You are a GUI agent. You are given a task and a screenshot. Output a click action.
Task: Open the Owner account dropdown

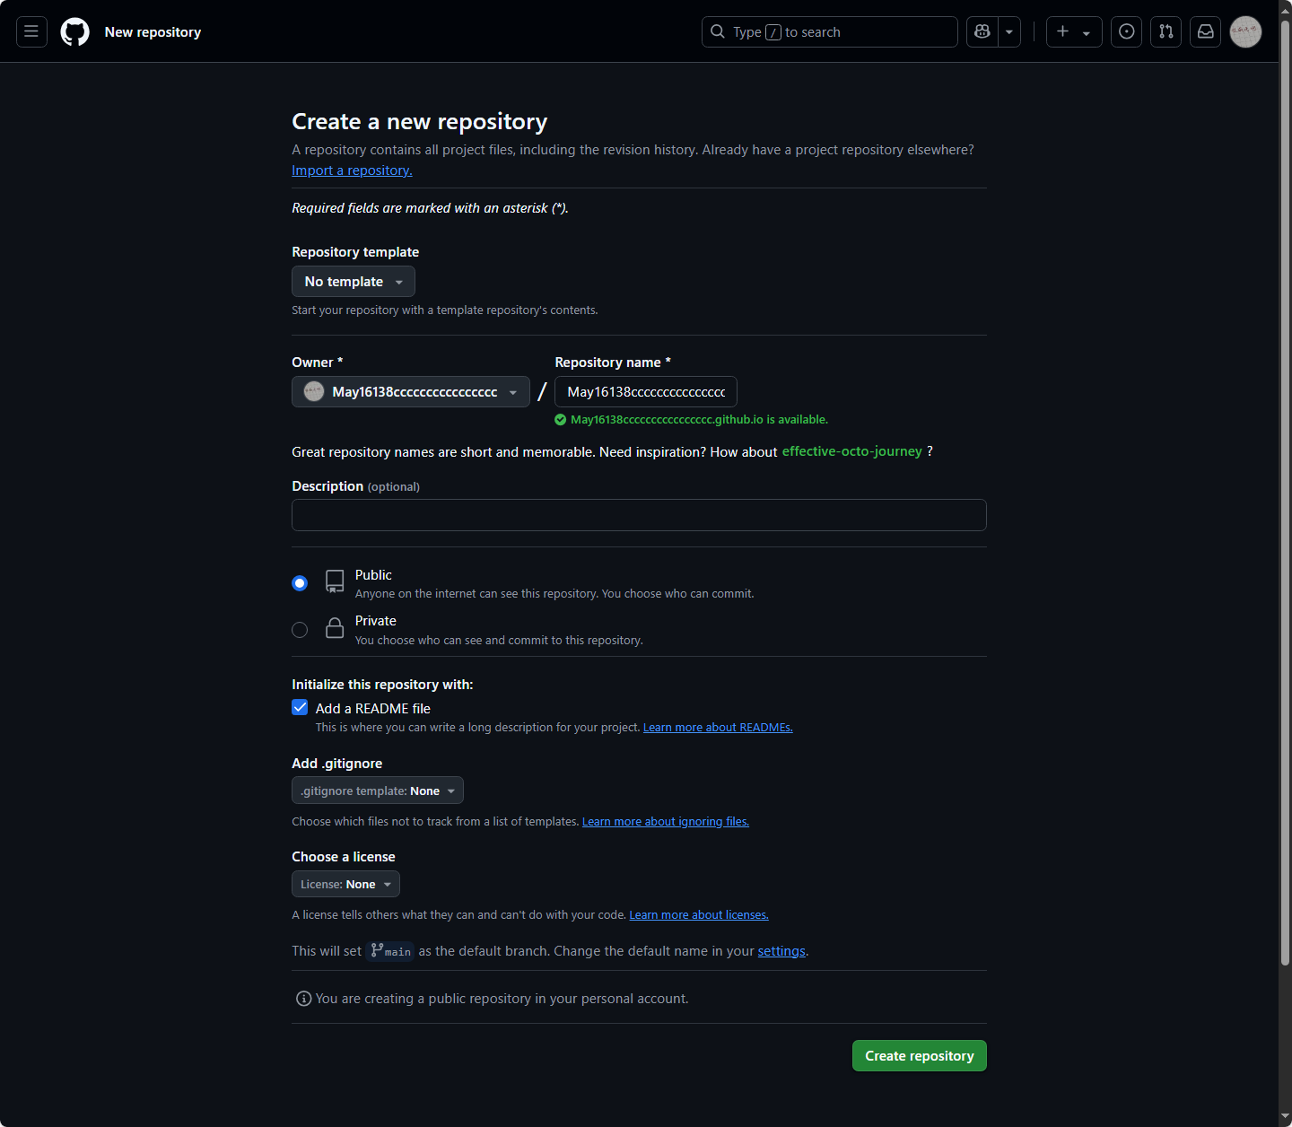(x=410, y=392)
